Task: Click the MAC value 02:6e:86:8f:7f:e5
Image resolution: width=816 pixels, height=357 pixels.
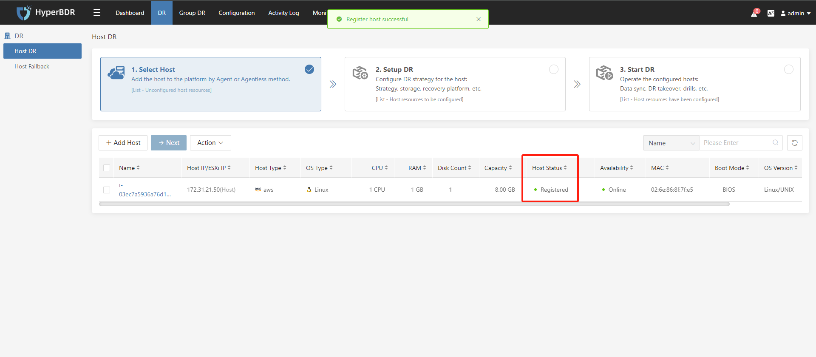Action: [672, 190]
